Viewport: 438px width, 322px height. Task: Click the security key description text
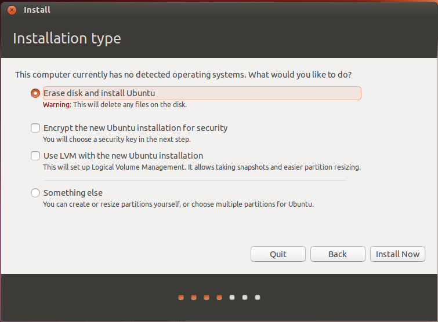pyautogui.click(x=117, y=139)
